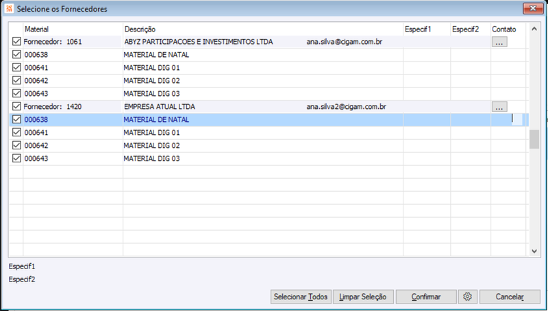548x311 pixels.
Task: Click the Fornecedor: 1061 label
Action: [x=53, y=42]
